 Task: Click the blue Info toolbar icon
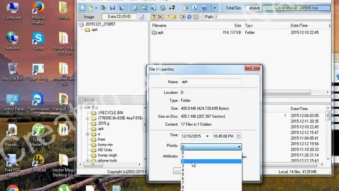tap(194, 8)
